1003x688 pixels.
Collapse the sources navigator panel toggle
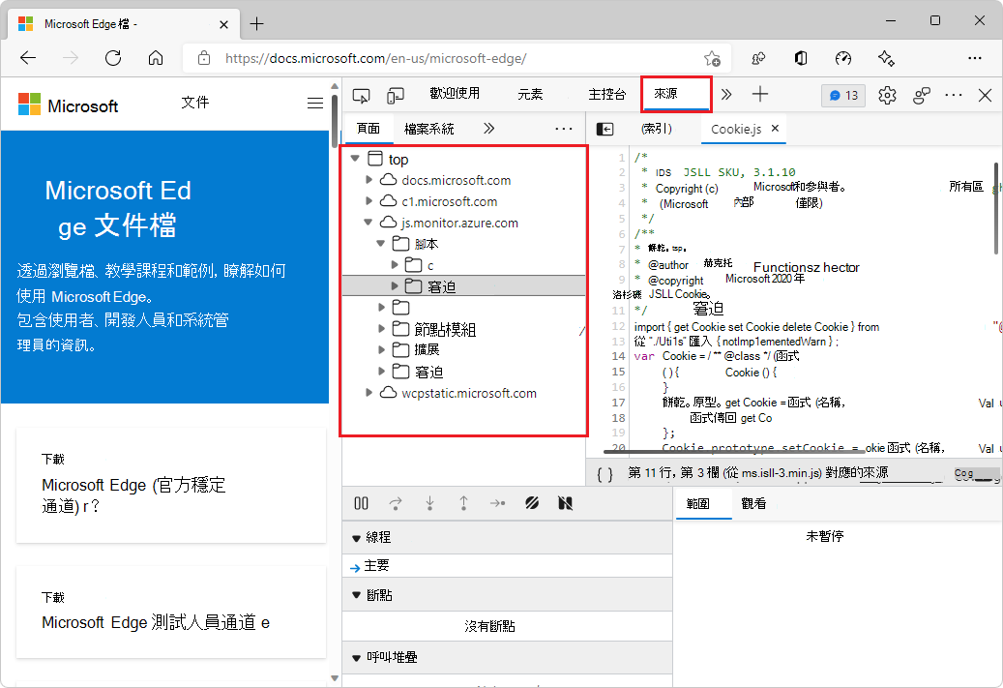click(603, 128)
